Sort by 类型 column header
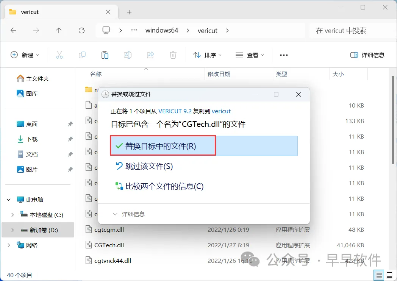This screenshot has height=281, width=397. coord(281,74)
